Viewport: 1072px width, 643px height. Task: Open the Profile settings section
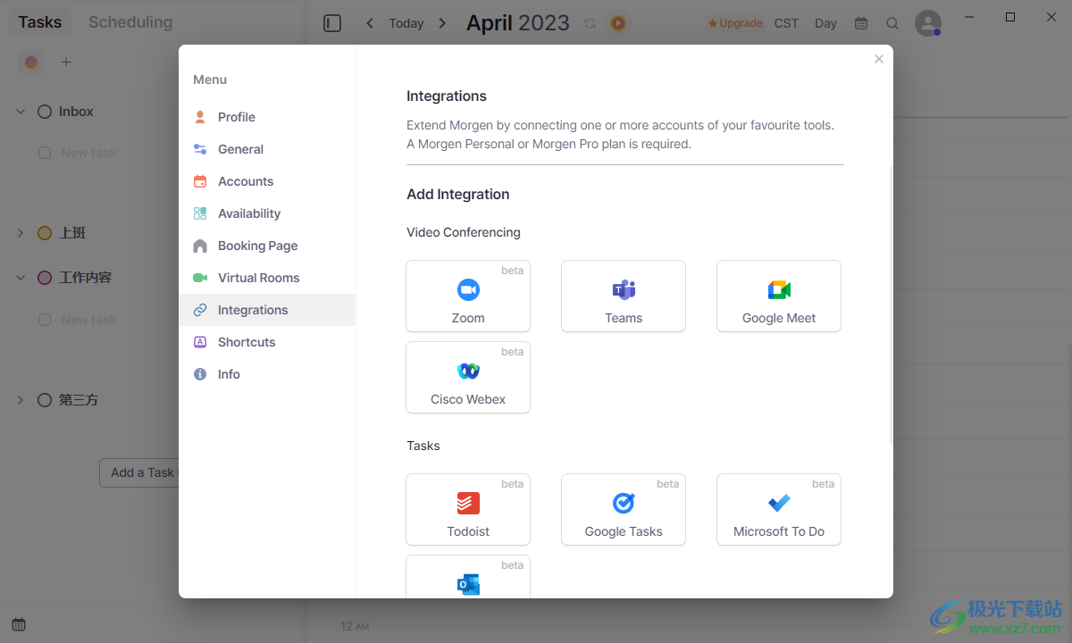point(267,117)
